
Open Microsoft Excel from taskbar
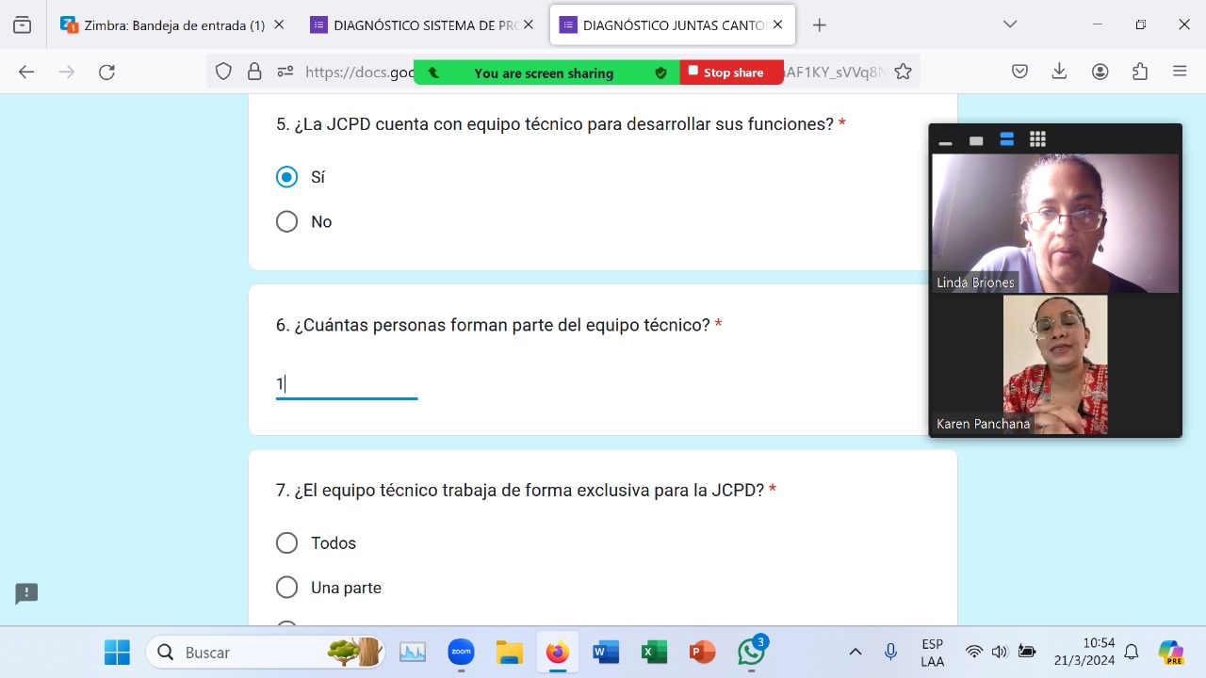tap(654, 652)
